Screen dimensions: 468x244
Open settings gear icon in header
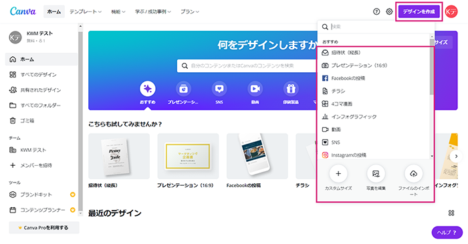coord(389,11)
